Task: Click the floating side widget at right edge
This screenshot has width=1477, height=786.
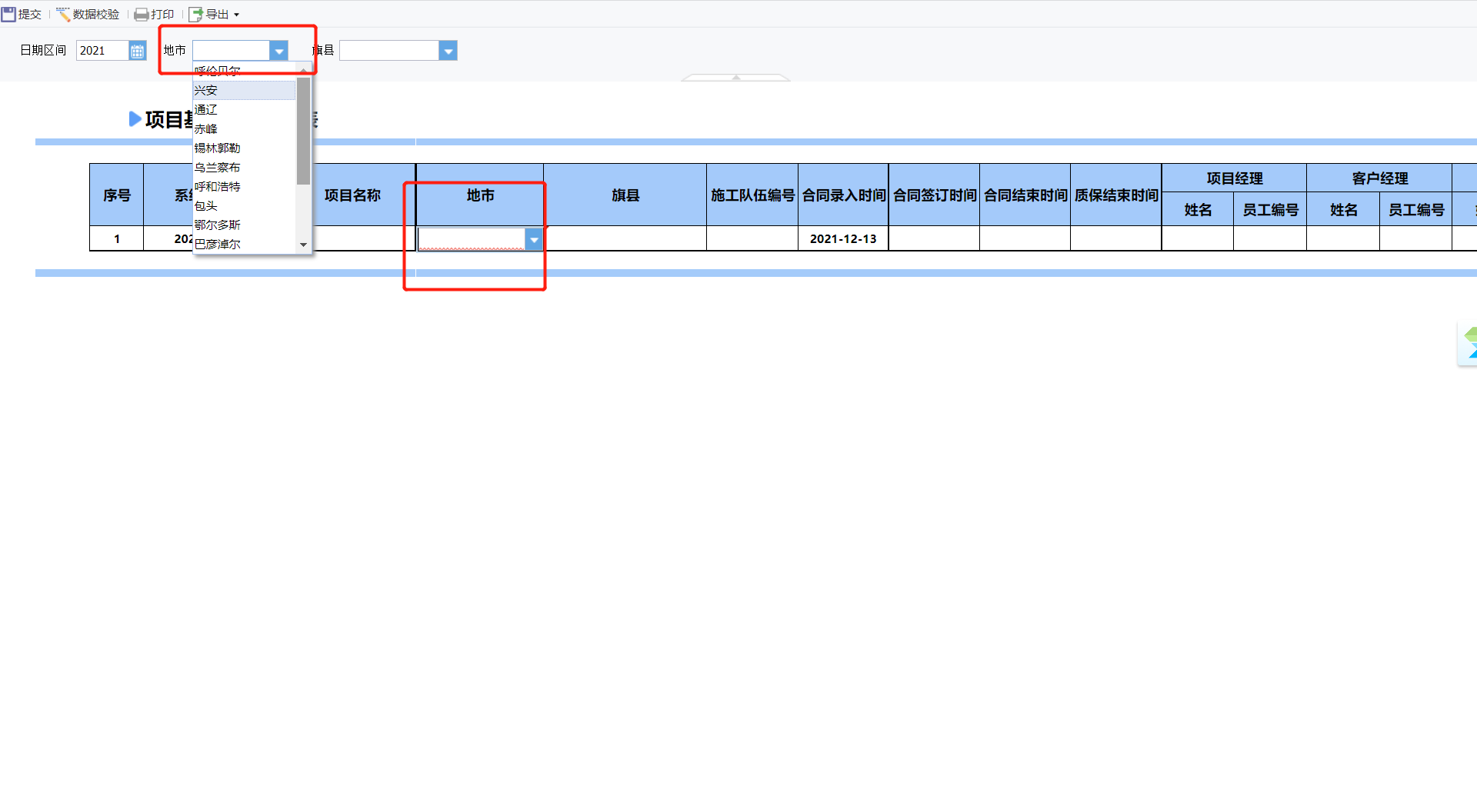Action: click(x=1468, y=344)
